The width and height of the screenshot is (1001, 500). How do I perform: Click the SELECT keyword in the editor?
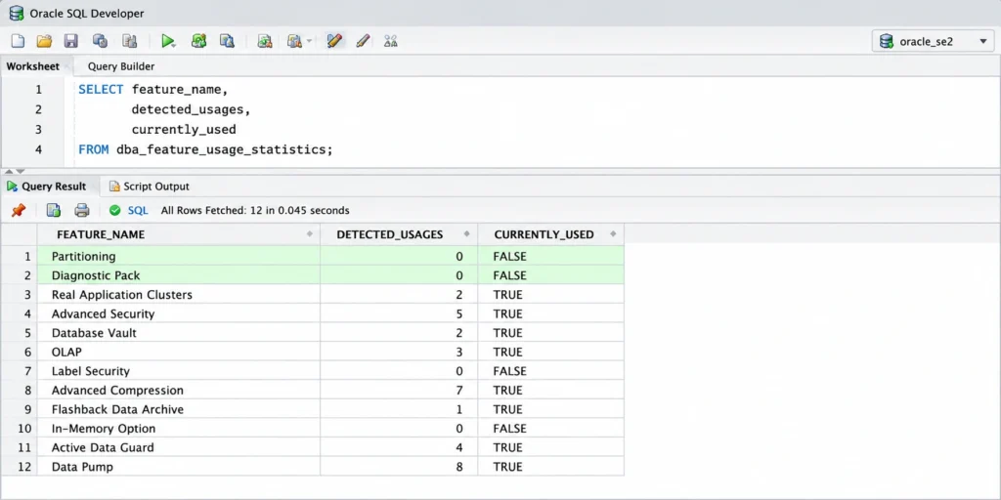pyautogui.click(x=101, y=90)
